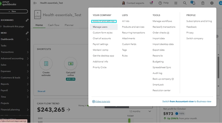Open Tasks in left menu
Viewport: 222px width, 123px height.
(3, 46)
